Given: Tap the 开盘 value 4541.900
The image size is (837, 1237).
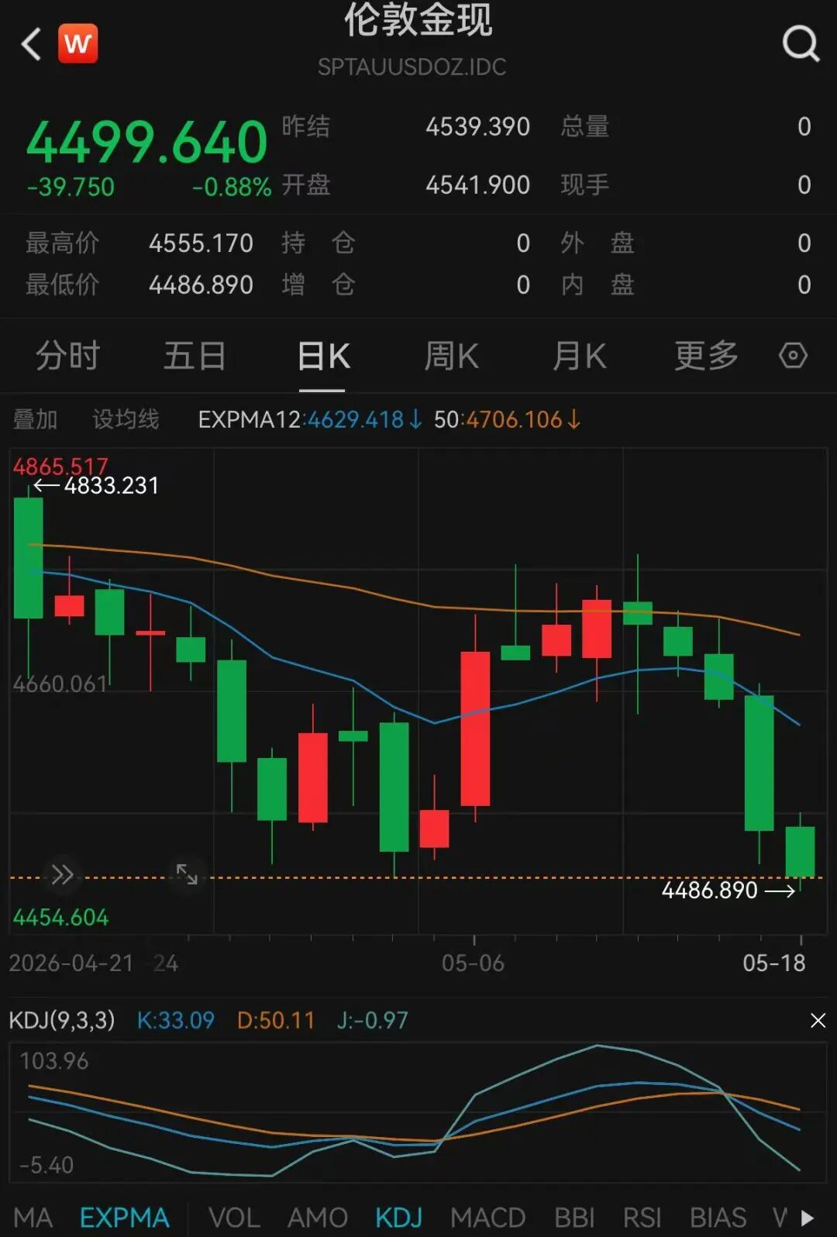Looking at the screenshot, I should 477,184.
